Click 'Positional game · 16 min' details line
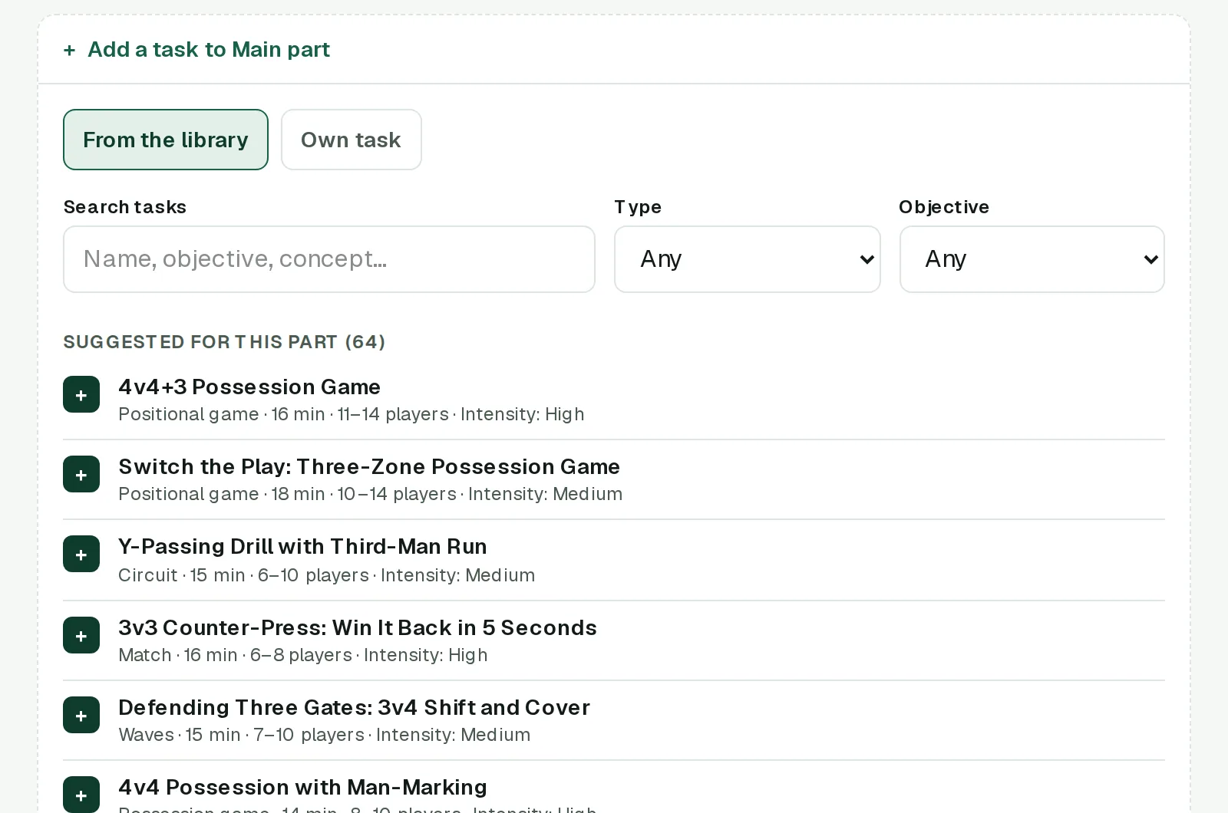Viewport: 1228px width, 813px height. 352,414
